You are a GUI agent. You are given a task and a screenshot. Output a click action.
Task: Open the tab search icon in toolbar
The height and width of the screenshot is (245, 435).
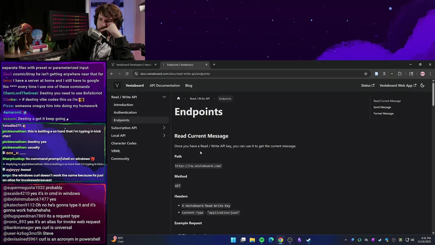(x=411, y=73)
